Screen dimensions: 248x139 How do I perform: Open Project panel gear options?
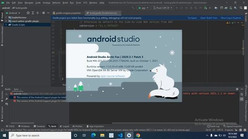[43, 13]
